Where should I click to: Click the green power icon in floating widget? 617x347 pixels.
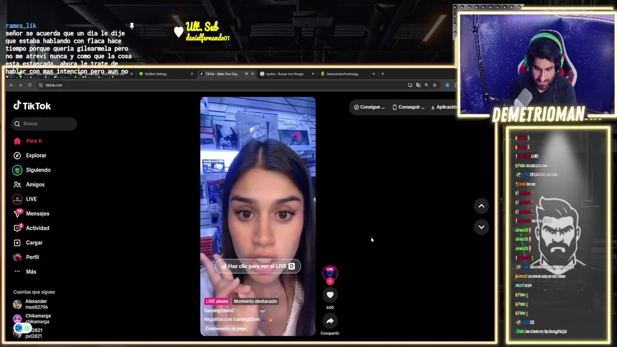[27, 328]
